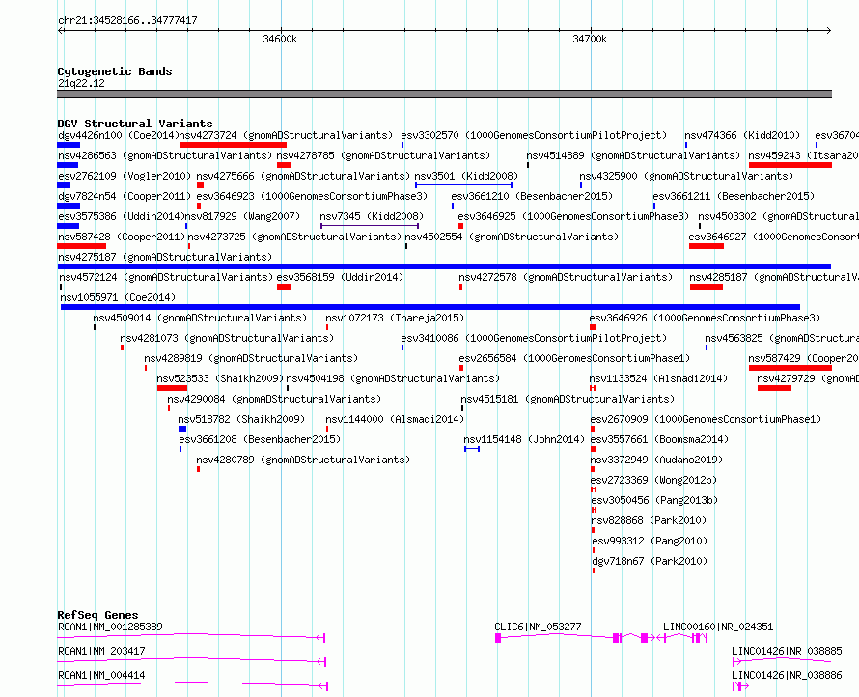Click the blue nsv1154148 span marker
The width and height of the screenshot is (859, 697).
[472, 449]
